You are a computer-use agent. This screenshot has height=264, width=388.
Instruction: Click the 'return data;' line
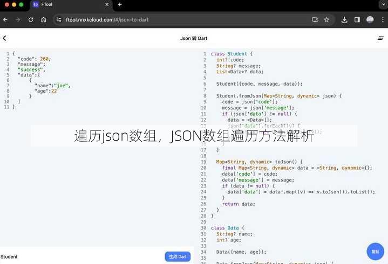[x=239, y=204]
